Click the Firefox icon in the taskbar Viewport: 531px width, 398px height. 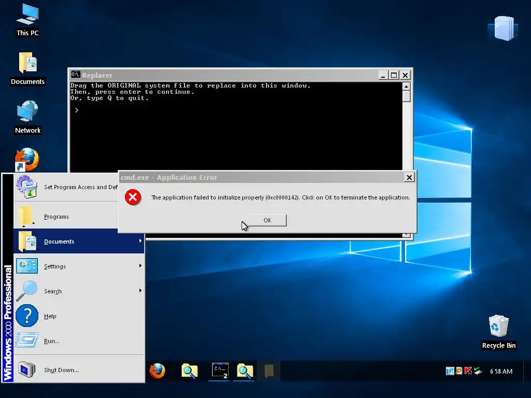tap(158, 371)
